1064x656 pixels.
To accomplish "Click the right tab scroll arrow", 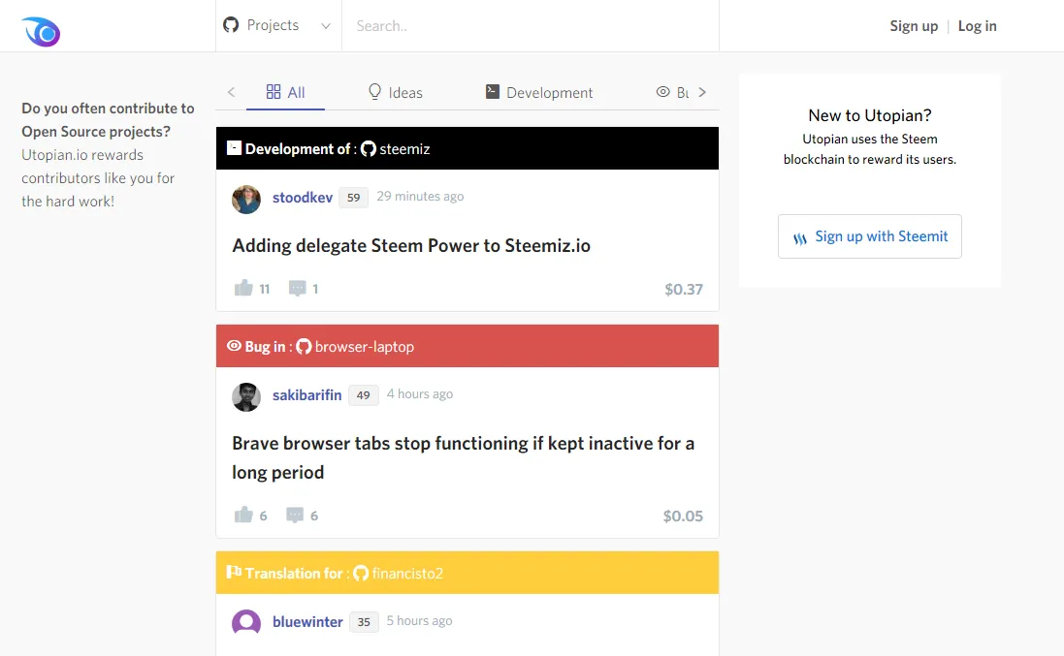I will 702,92.
